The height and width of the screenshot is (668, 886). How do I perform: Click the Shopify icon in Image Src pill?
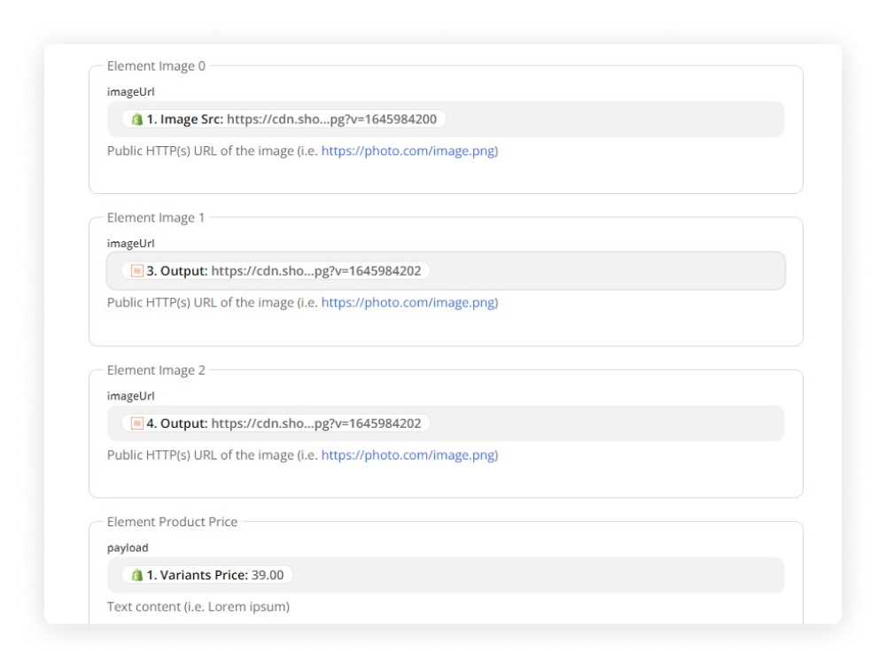coord(136,120)
